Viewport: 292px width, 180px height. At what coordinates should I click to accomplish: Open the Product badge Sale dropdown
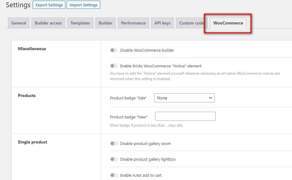184,98
